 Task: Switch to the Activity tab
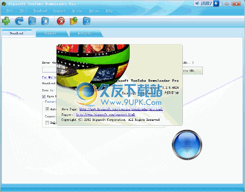point(85,34)
